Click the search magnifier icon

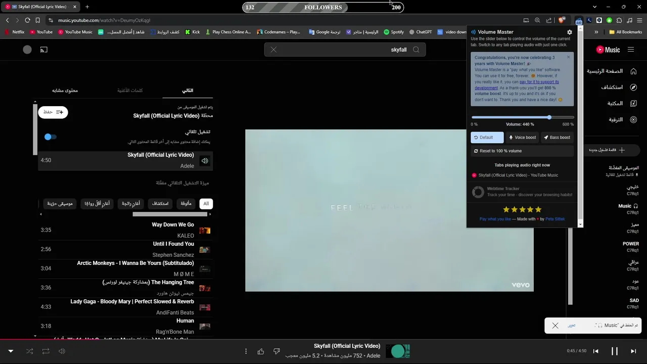click(416, 50)
